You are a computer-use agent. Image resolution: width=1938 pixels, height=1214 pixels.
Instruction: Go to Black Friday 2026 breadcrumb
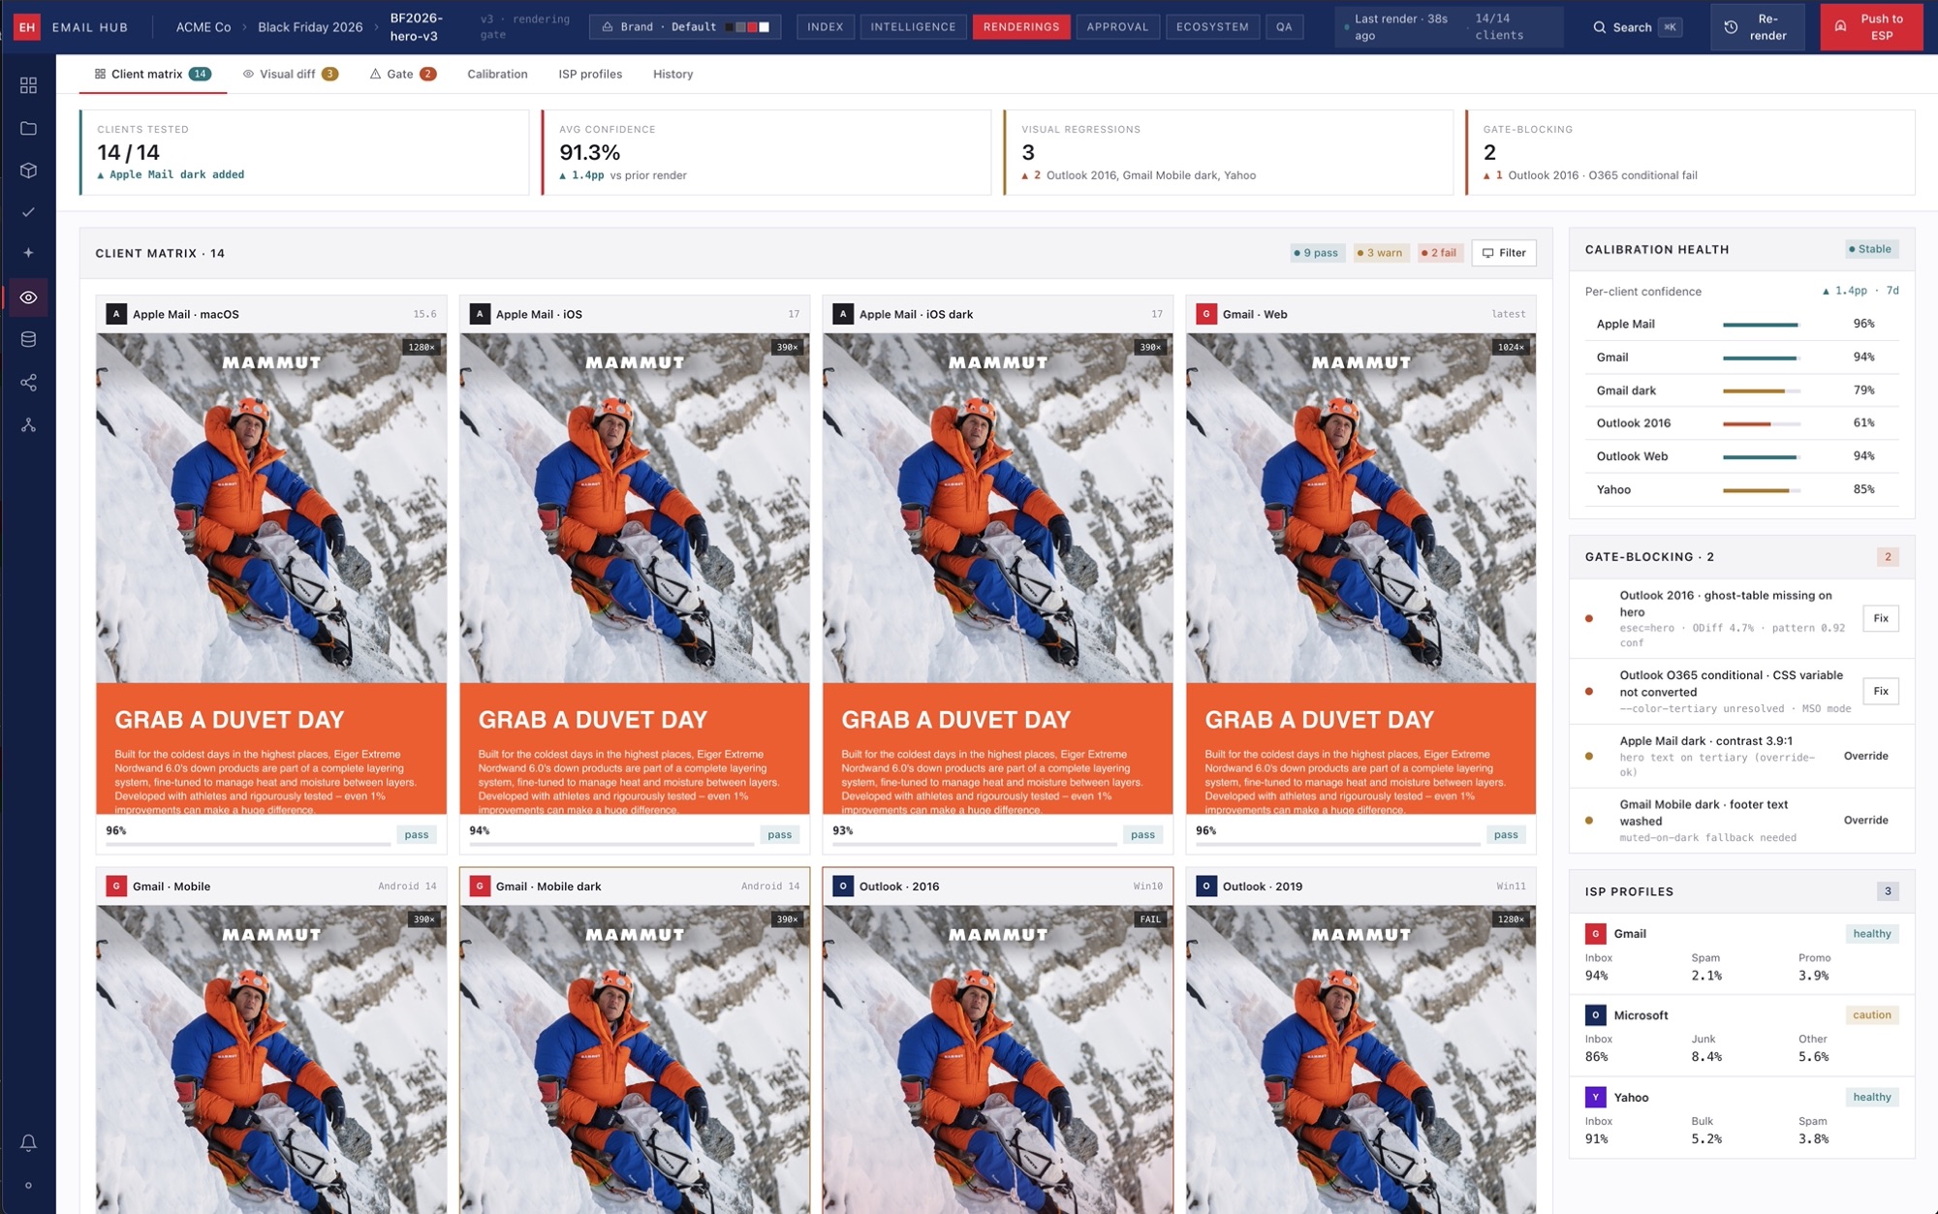(310, 27)
